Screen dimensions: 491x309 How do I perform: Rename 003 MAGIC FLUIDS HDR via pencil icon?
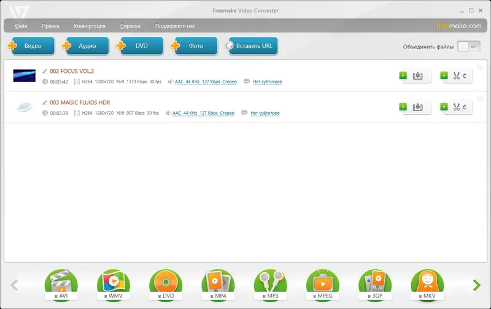(x=45, y=102)
